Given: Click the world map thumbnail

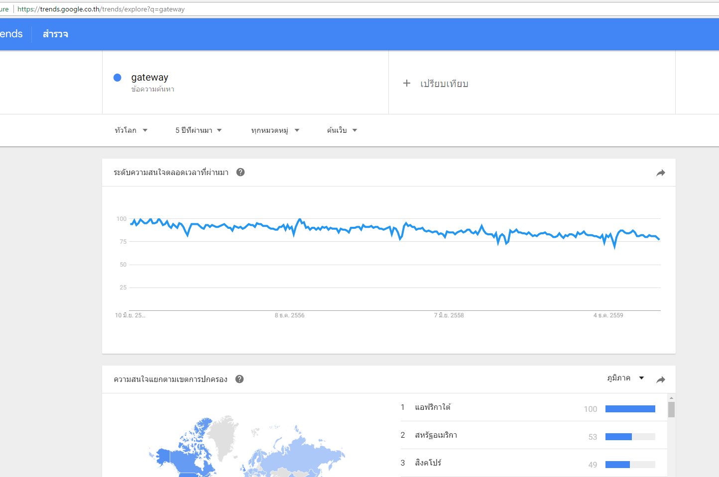Looking at the screenshot, I should point(246,446).
